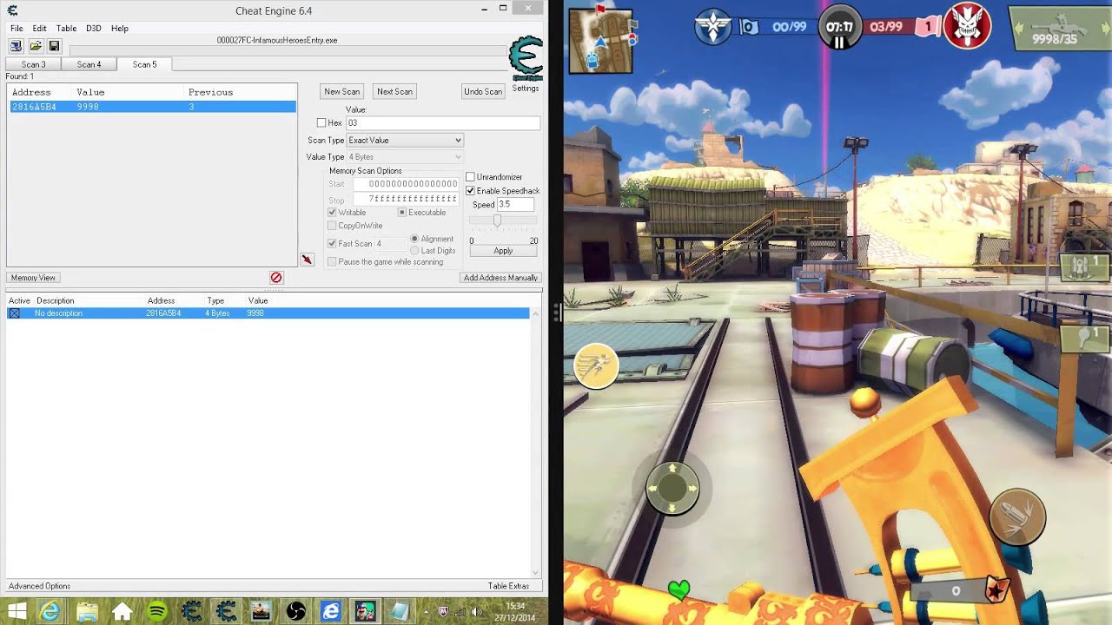This screenshot has width=1112, height=625.
Task: Tap the yellow melee skill button
Action: pyautogui.click(x=596, y=365)
